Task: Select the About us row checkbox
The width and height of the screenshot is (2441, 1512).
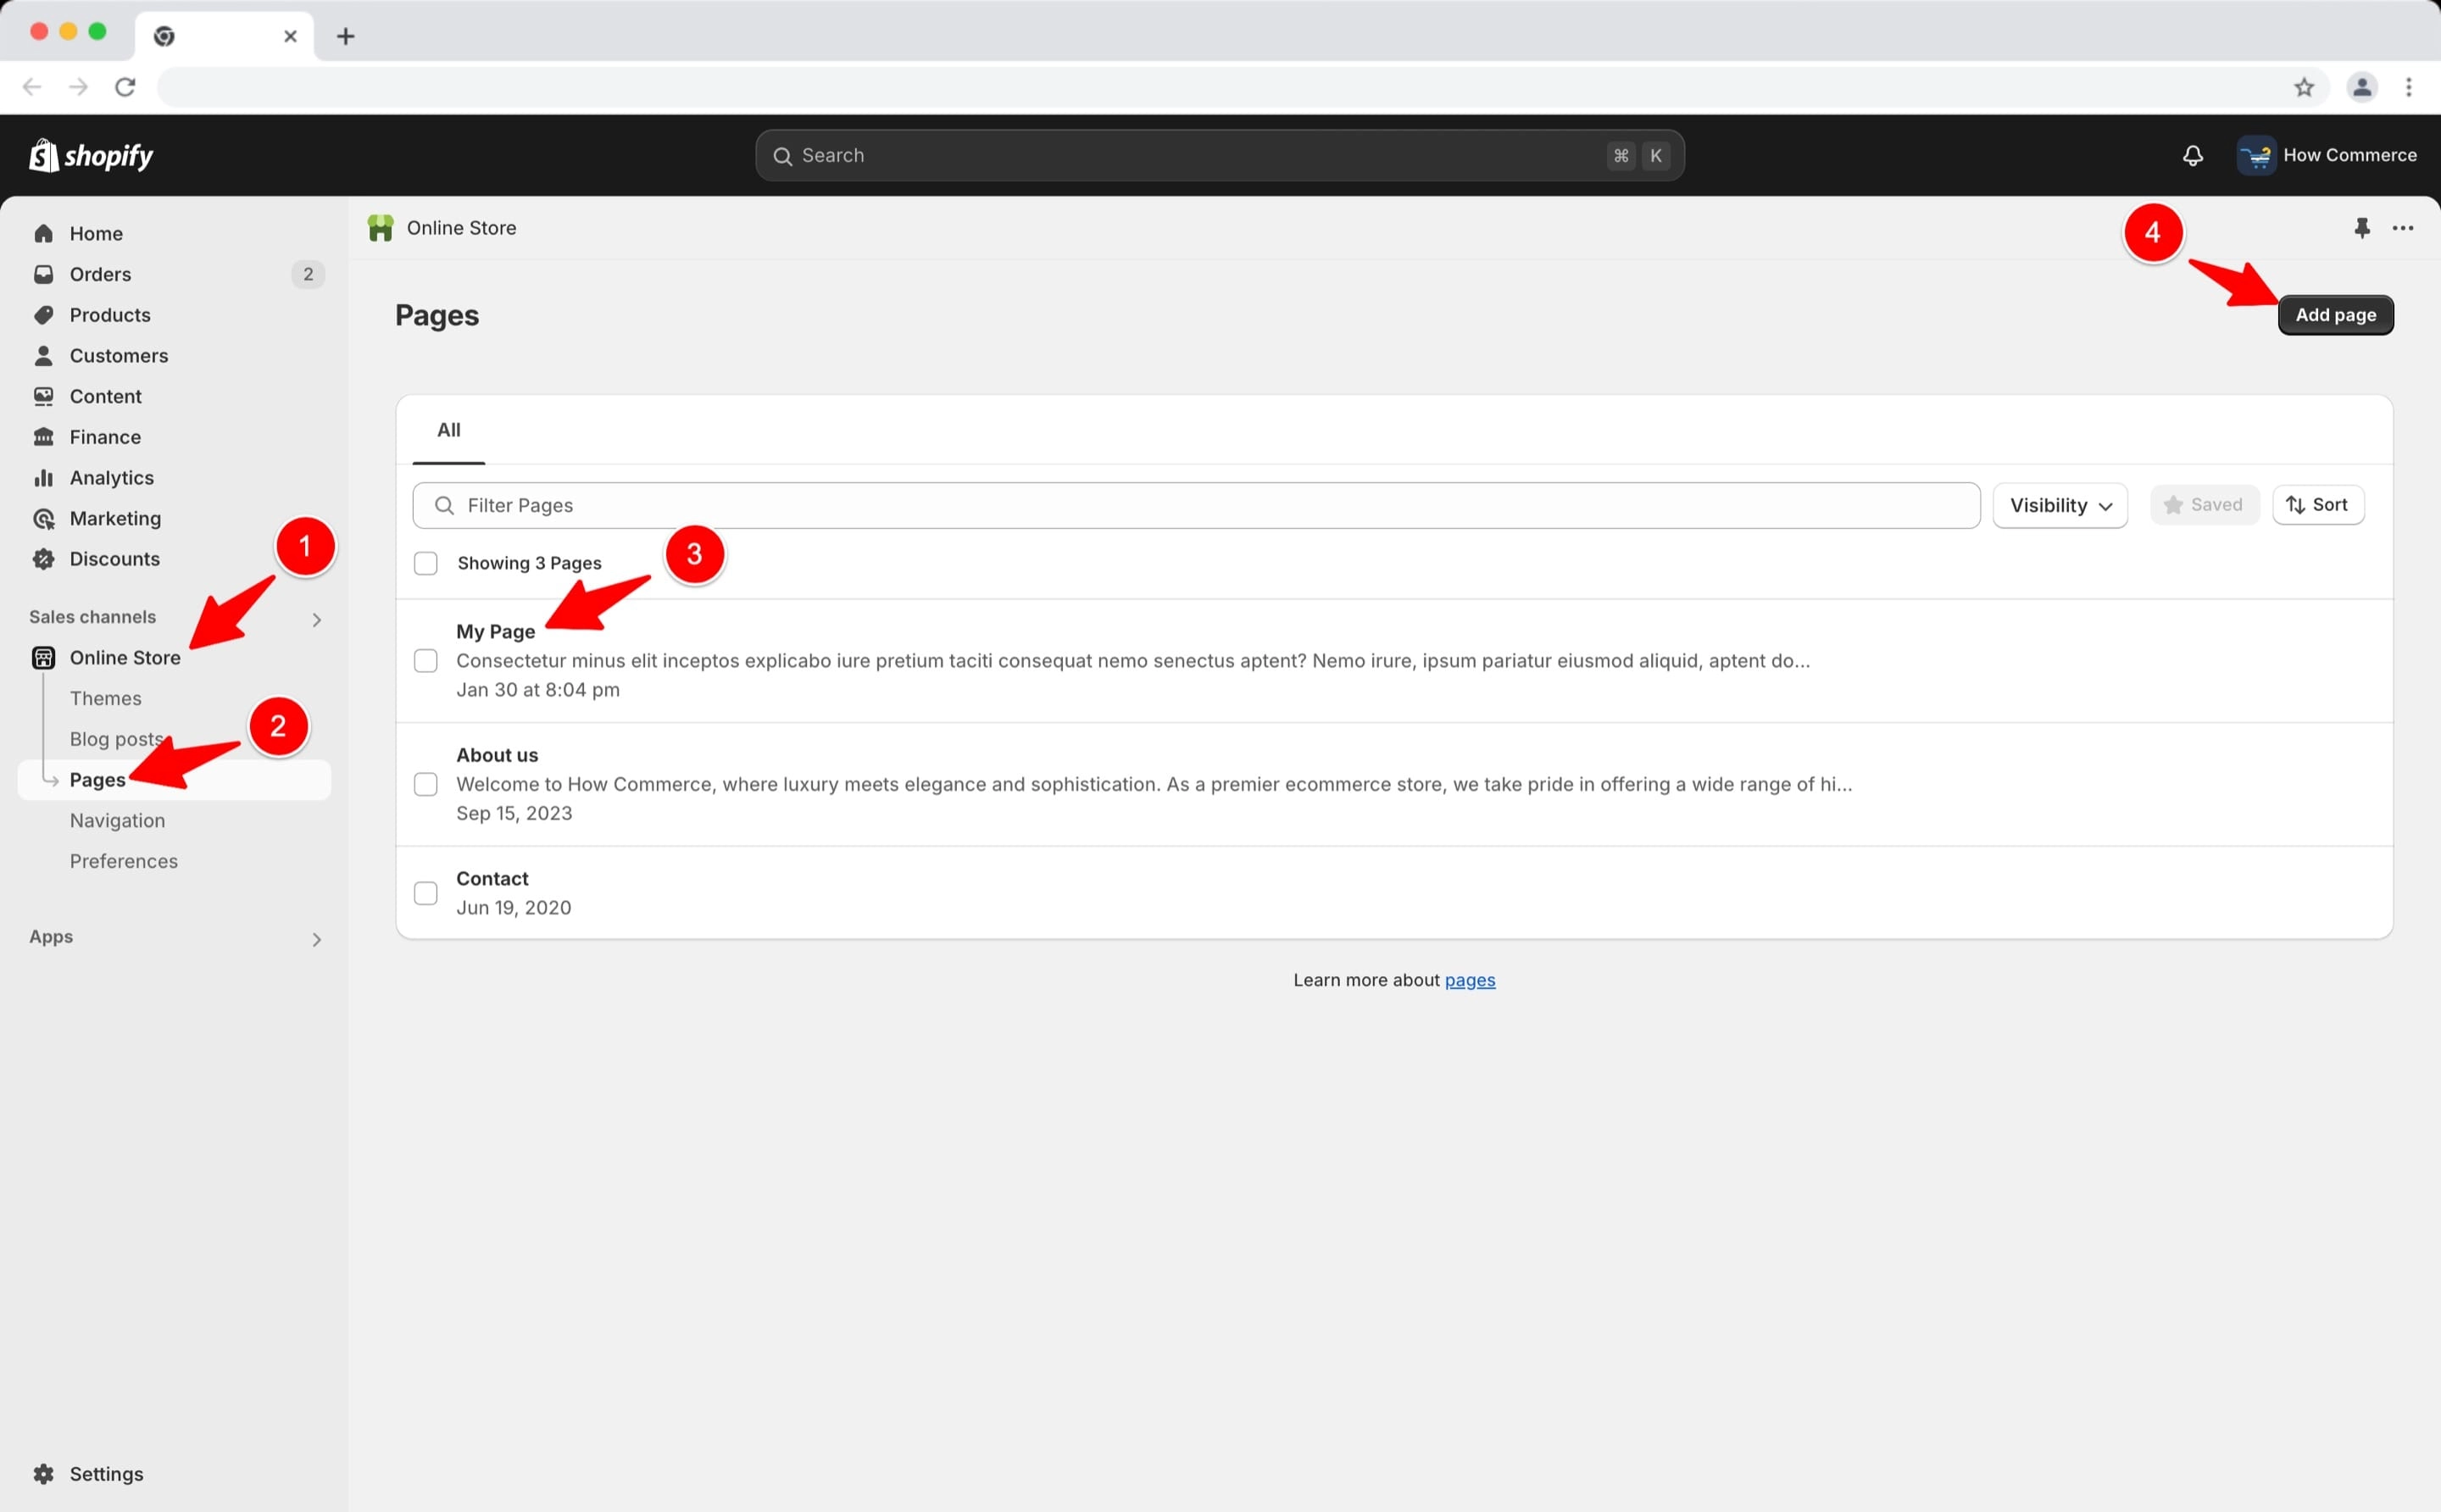Action: pyautogui.click(x=426, y=784)
